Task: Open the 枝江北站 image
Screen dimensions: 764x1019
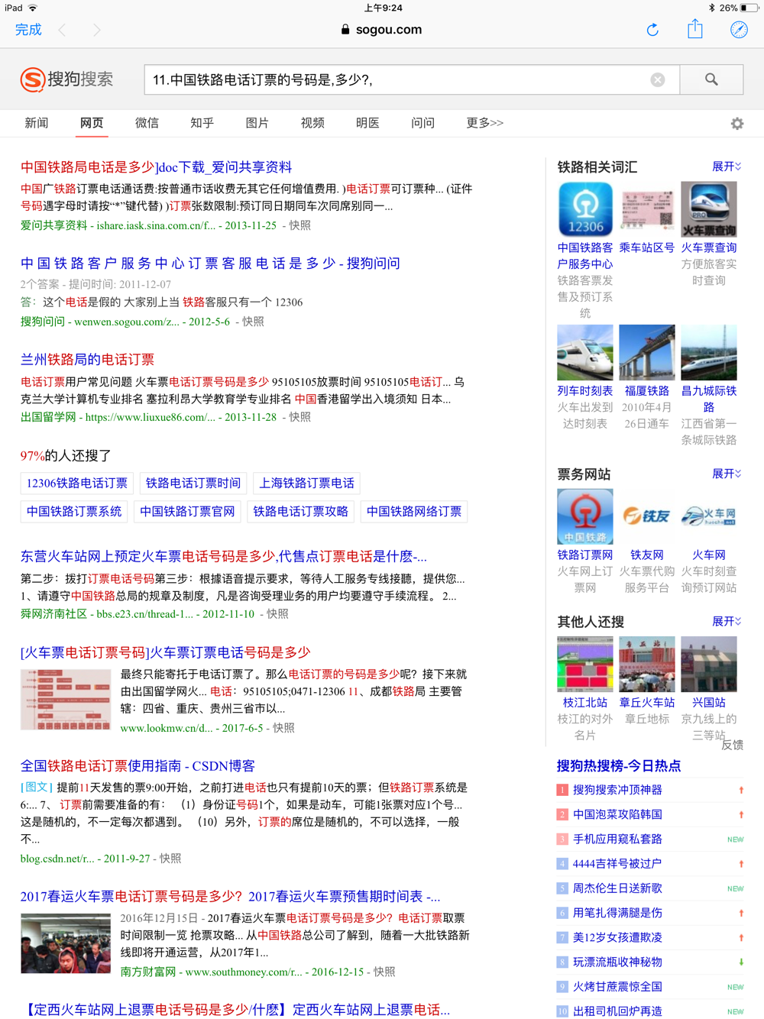Action: coord(585,665)
